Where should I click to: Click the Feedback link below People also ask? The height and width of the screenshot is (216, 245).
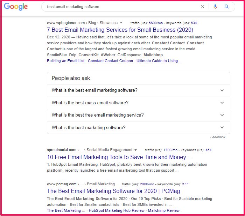tap(218, 137)
